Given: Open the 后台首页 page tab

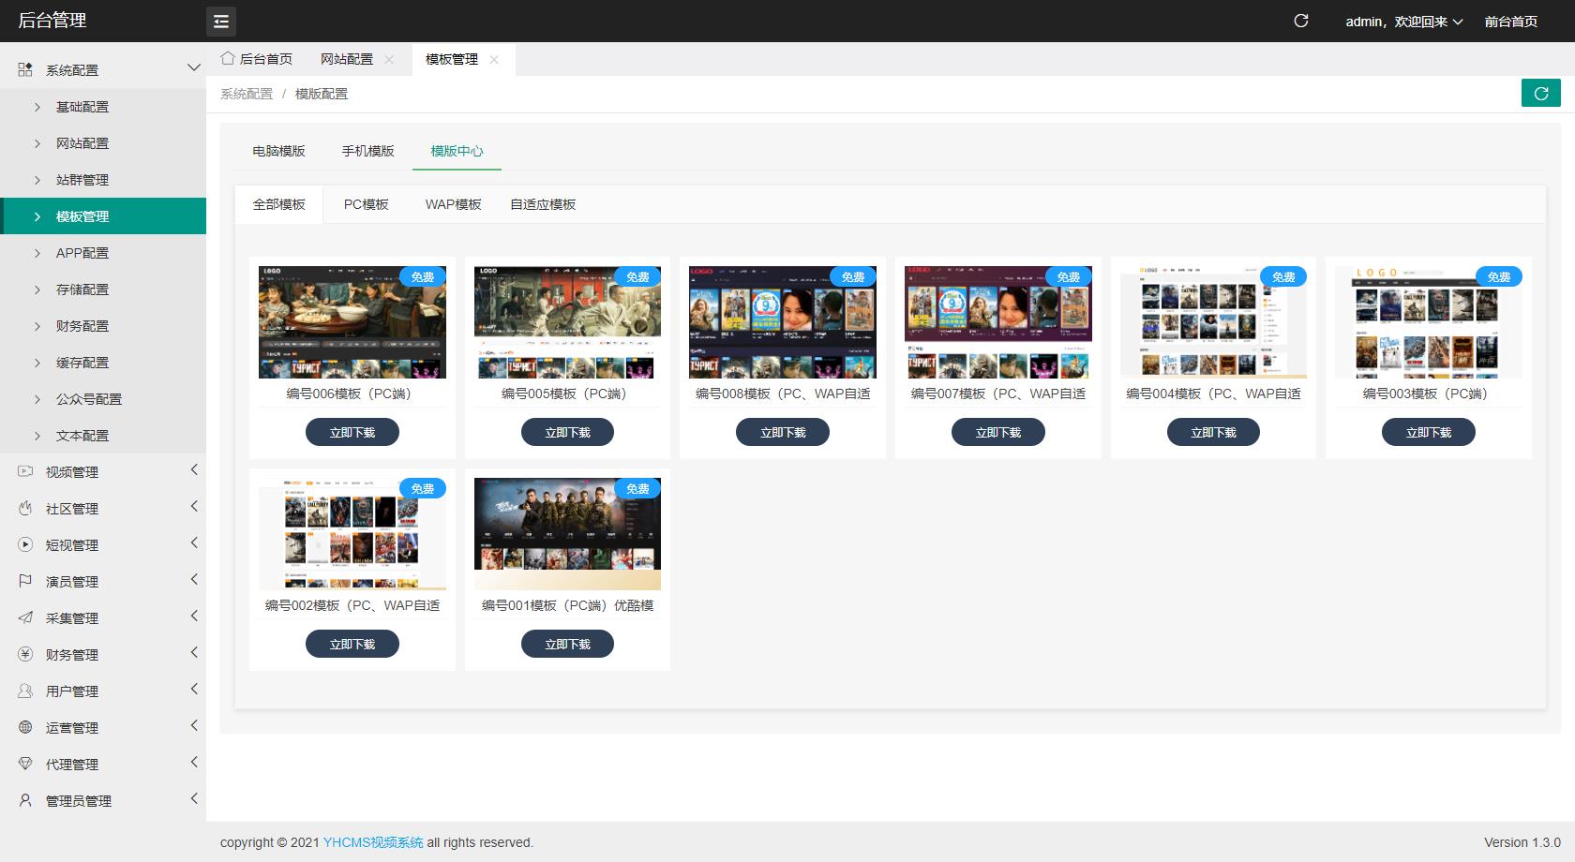Looking at the screenshot, I should [257, 59].
